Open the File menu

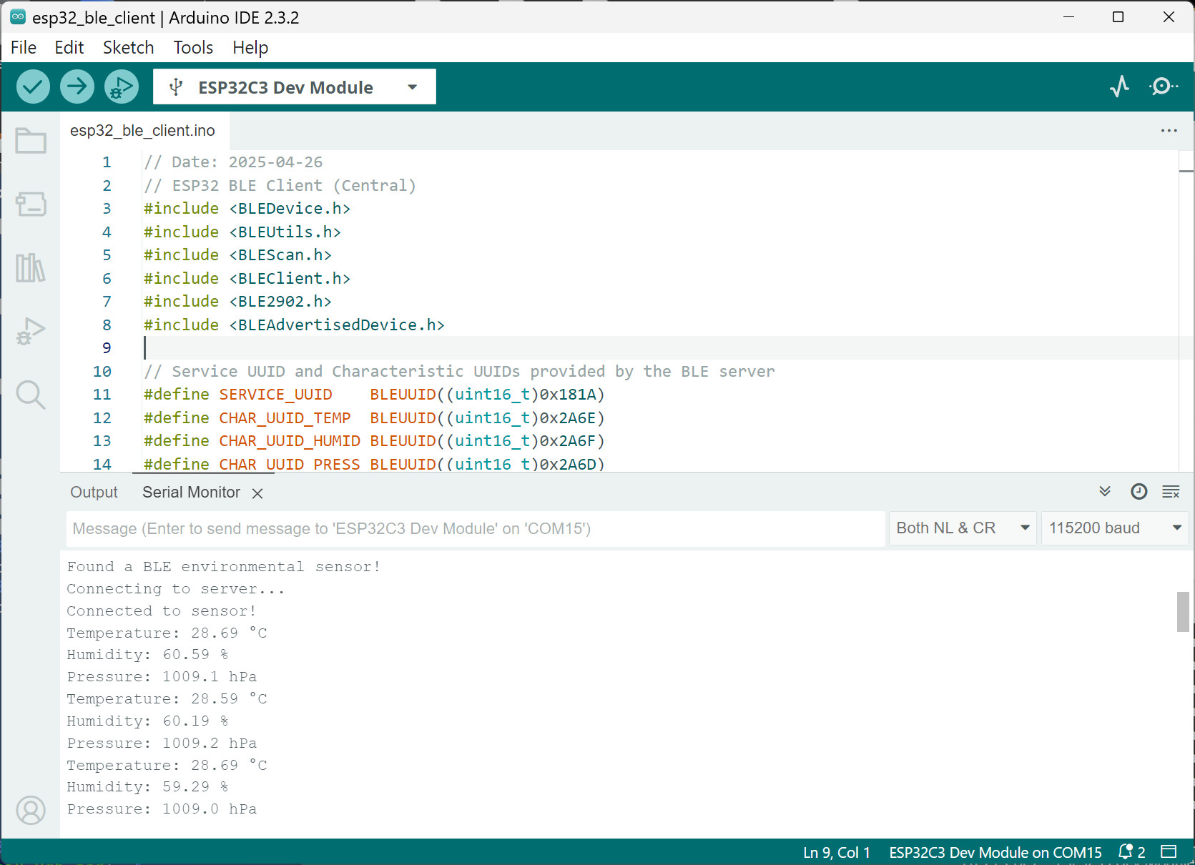(x=24, y=48)
